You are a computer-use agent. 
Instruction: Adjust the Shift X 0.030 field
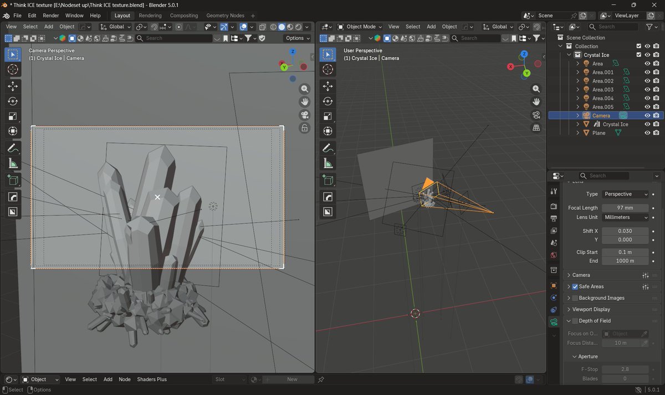pos(625,231)
